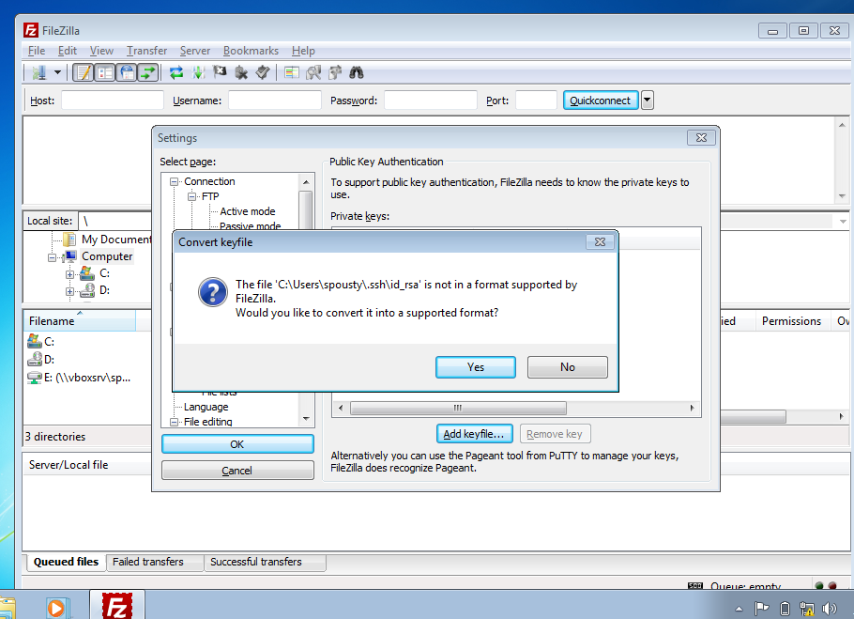
Task: Click No in Convert keyfile dialog
Action: [x=567, y=367]
